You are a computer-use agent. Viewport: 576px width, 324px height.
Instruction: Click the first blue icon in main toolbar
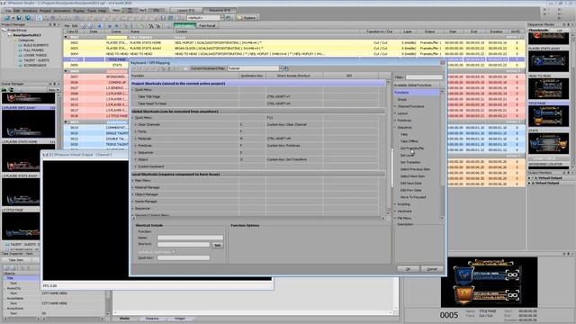pyautogui.click(x=7, y=18)
